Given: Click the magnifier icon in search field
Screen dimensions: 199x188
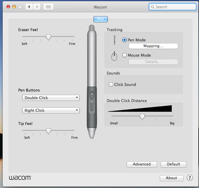Looking at the screenshot, I should (153, 7).
